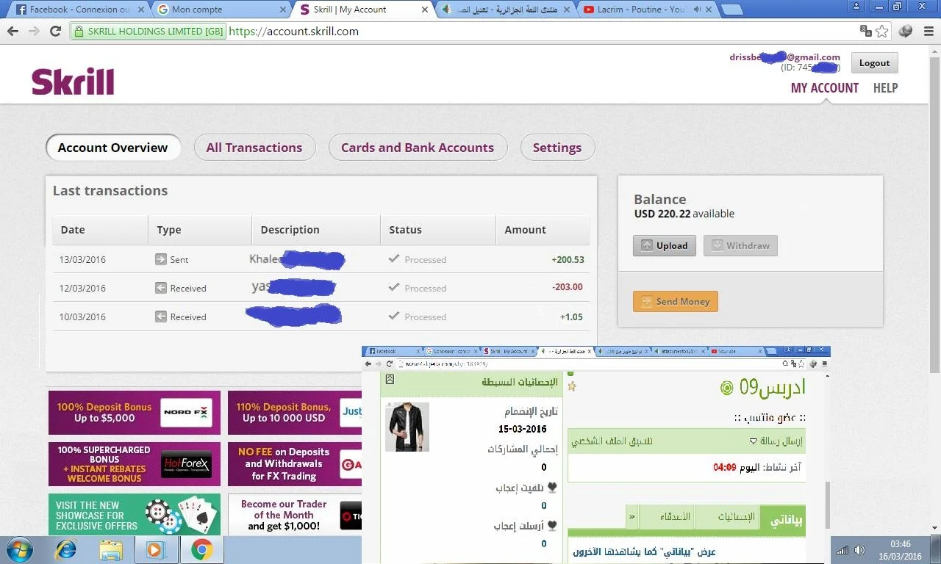
Task: Open File Explorer from taskbar
Action: (111, 549)
